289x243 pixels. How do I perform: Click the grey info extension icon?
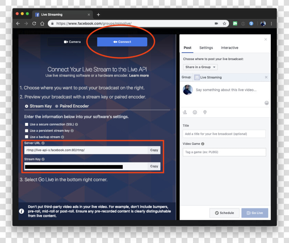pyautogui.click(x=243, y=24)
